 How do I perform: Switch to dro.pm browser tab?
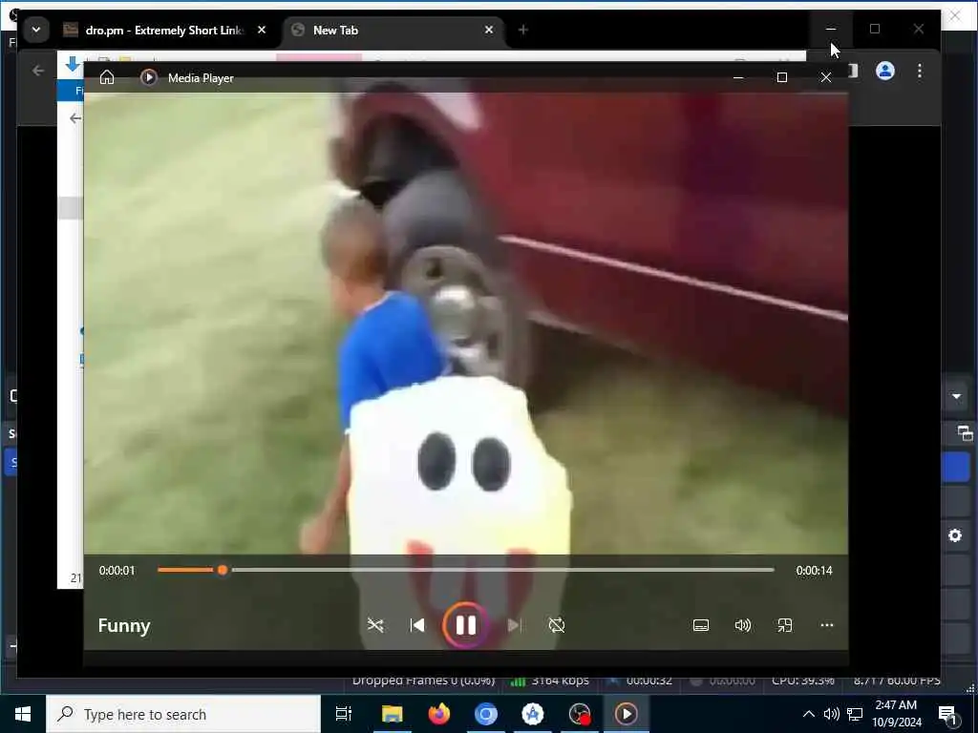tap(163, 30)
